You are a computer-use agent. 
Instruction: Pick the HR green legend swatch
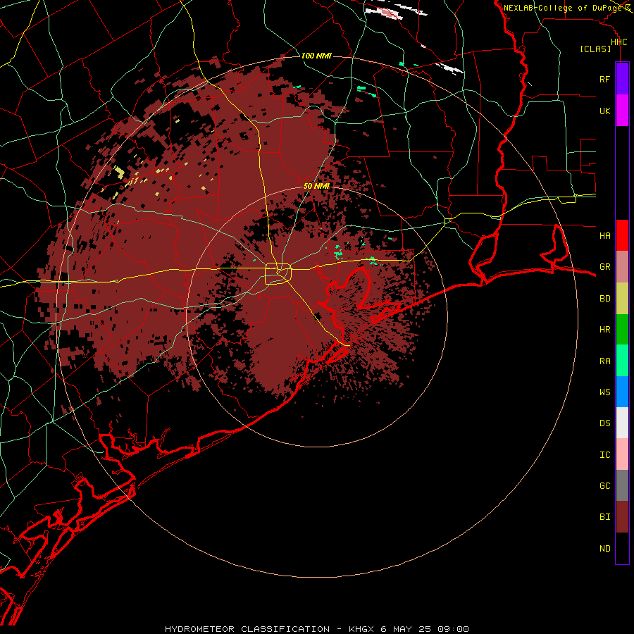[622, 330]
